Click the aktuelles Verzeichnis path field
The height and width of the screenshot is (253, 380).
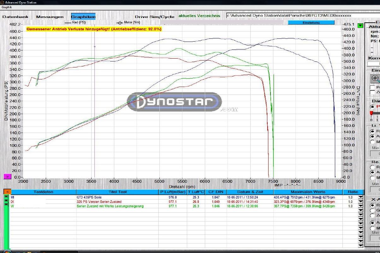pos(303,15)
